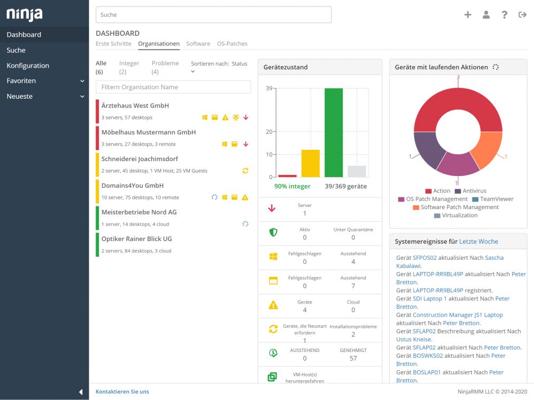Click the green bar in Gerätezustand chart
This screenshot has height=400, width=534.
[x=334, y=133]
